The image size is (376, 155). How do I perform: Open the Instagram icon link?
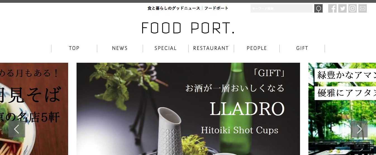point(353,8)
